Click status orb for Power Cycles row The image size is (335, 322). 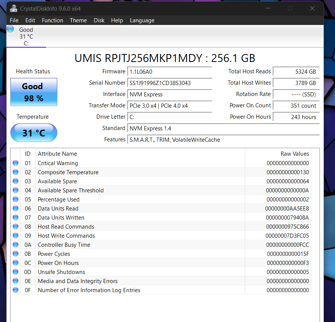tap(15, 254)
